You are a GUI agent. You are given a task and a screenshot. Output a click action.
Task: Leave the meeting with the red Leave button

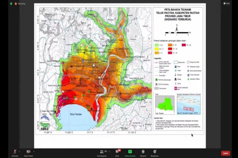point(226,153)
